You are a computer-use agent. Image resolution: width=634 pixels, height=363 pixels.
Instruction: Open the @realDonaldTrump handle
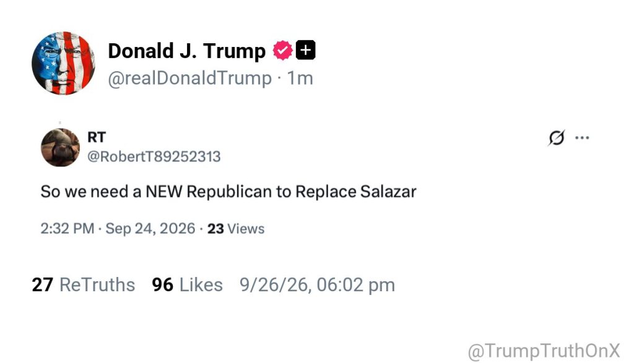pyautogui.click(x=189, y=78)
